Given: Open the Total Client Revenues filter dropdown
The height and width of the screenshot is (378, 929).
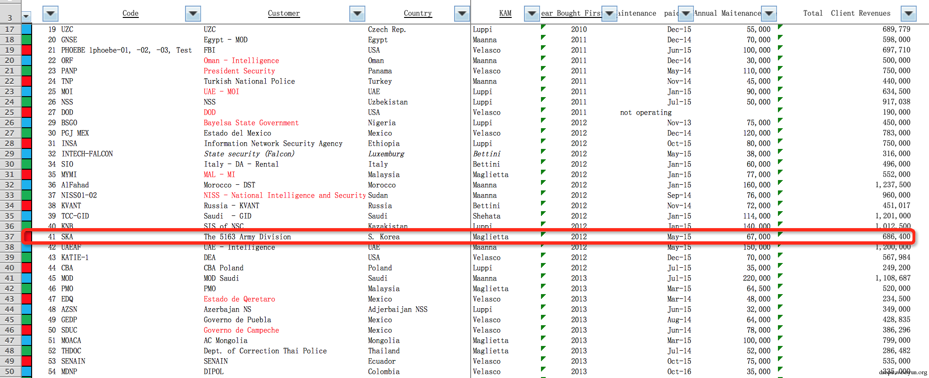Looking at the screenshot, I should click(x=909, y=14).
